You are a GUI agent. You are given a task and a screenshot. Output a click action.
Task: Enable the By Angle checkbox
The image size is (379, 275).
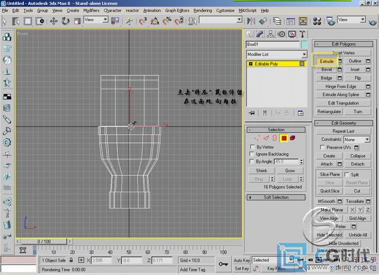pyautogui.click(x=252, y=161)
